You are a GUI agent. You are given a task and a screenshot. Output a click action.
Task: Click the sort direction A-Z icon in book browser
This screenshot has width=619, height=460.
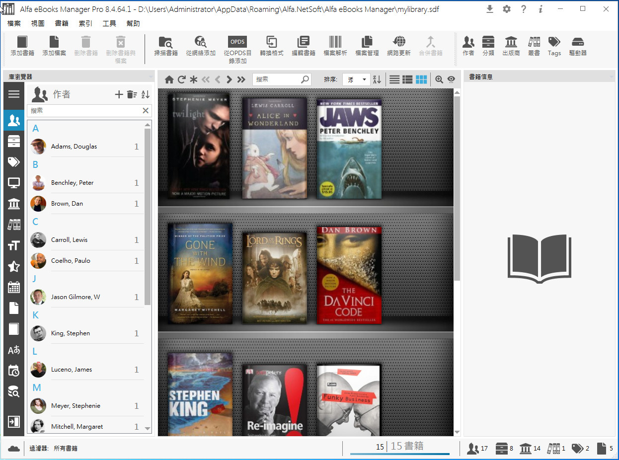[377, 79]
